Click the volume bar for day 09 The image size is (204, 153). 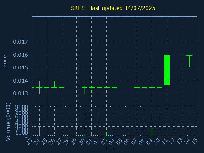(x=152, y=132)
